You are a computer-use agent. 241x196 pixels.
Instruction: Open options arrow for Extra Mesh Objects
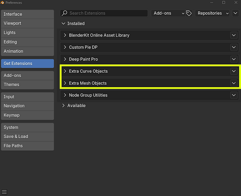(x=234, y=83)
